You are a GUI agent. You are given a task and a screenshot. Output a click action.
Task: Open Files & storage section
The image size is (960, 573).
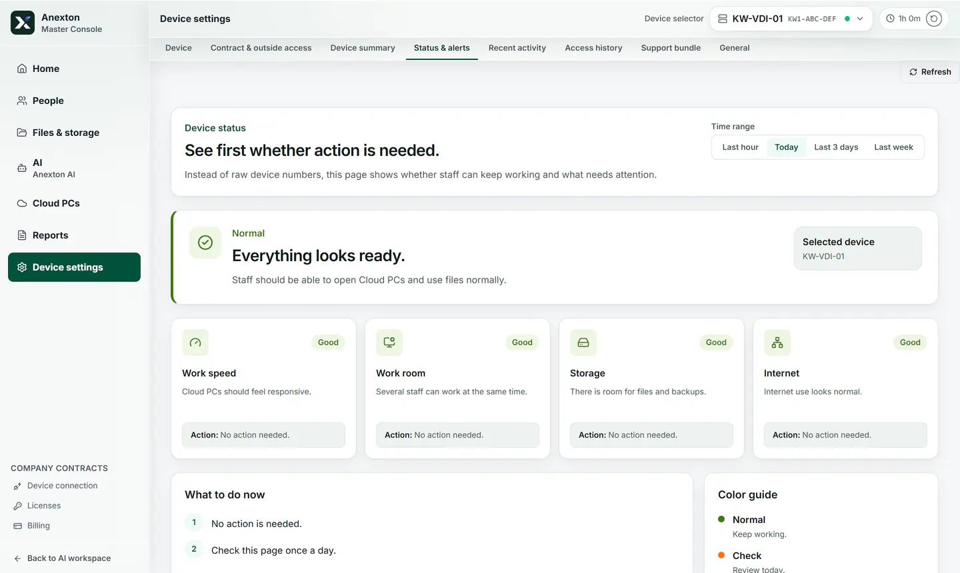pos(74,133)
